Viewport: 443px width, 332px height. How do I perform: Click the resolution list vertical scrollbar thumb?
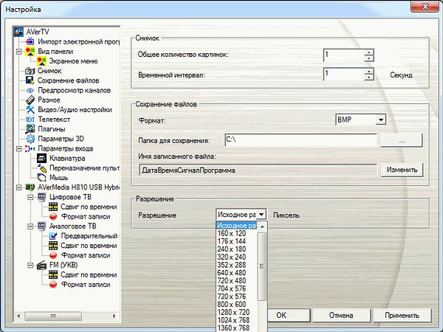(262, 266)
